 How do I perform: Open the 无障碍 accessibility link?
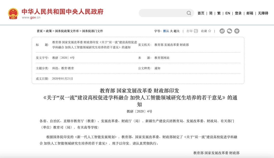(263, 13)
